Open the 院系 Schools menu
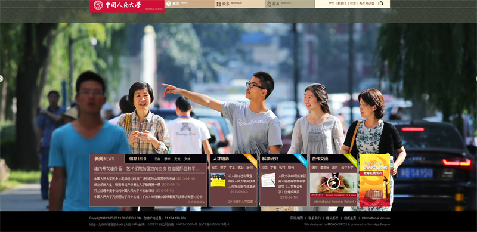Screen dimensions: 477x232 240,4
